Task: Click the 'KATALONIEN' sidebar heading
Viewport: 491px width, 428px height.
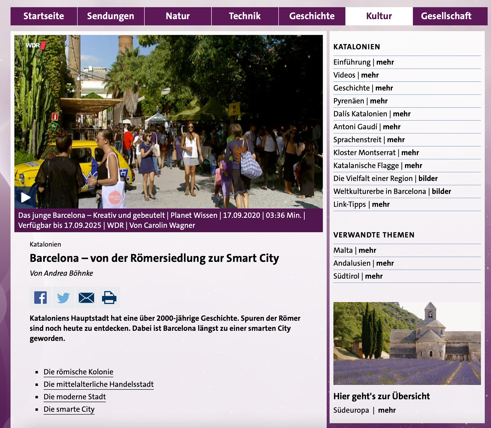Action: click(x=356, y=47)
